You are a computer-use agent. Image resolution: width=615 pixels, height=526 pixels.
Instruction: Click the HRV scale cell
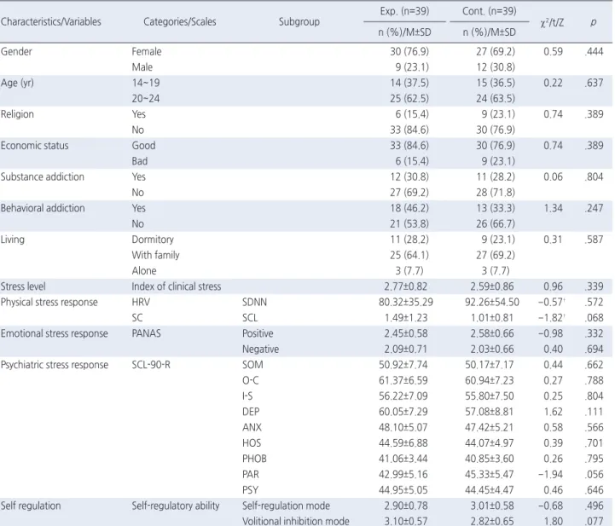[x=141, y=302]
